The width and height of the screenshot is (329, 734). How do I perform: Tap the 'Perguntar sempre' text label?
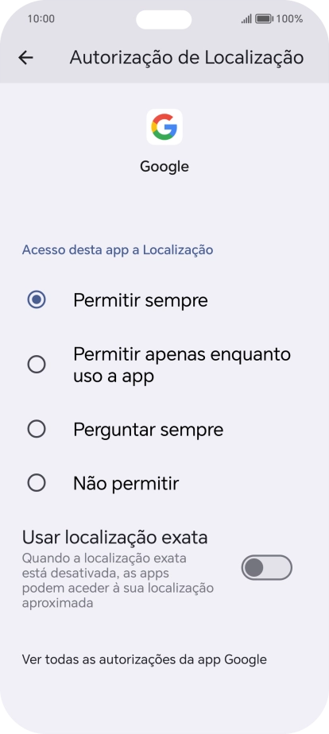pos(148,430)
